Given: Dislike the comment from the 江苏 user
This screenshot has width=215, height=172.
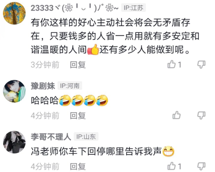Looking at the screenshot, I should (201, 64).
